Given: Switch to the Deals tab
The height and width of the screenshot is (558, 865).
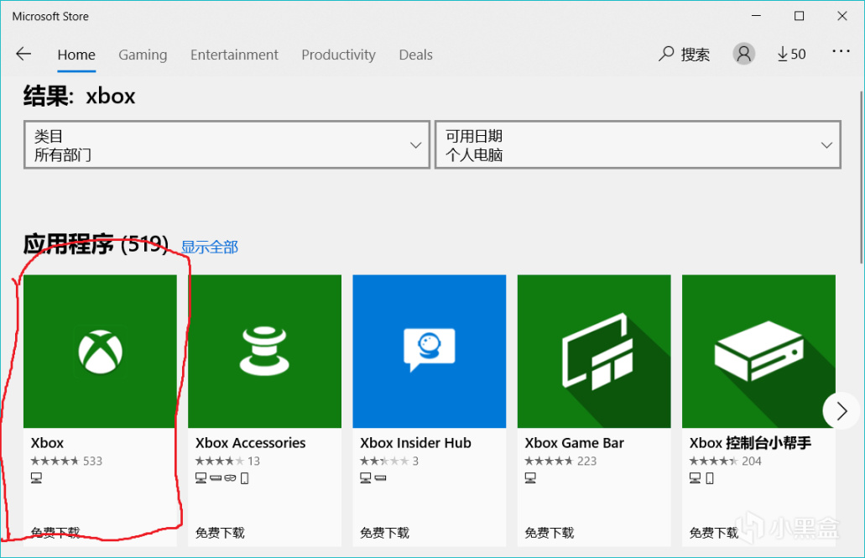Looking at the screenshot, I should coord(416,55).
